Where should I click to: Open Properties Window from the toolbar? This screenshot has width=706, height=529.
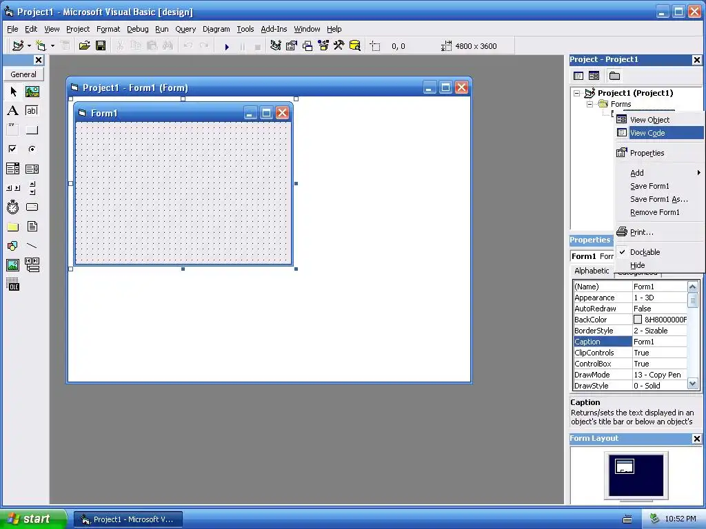292,46
